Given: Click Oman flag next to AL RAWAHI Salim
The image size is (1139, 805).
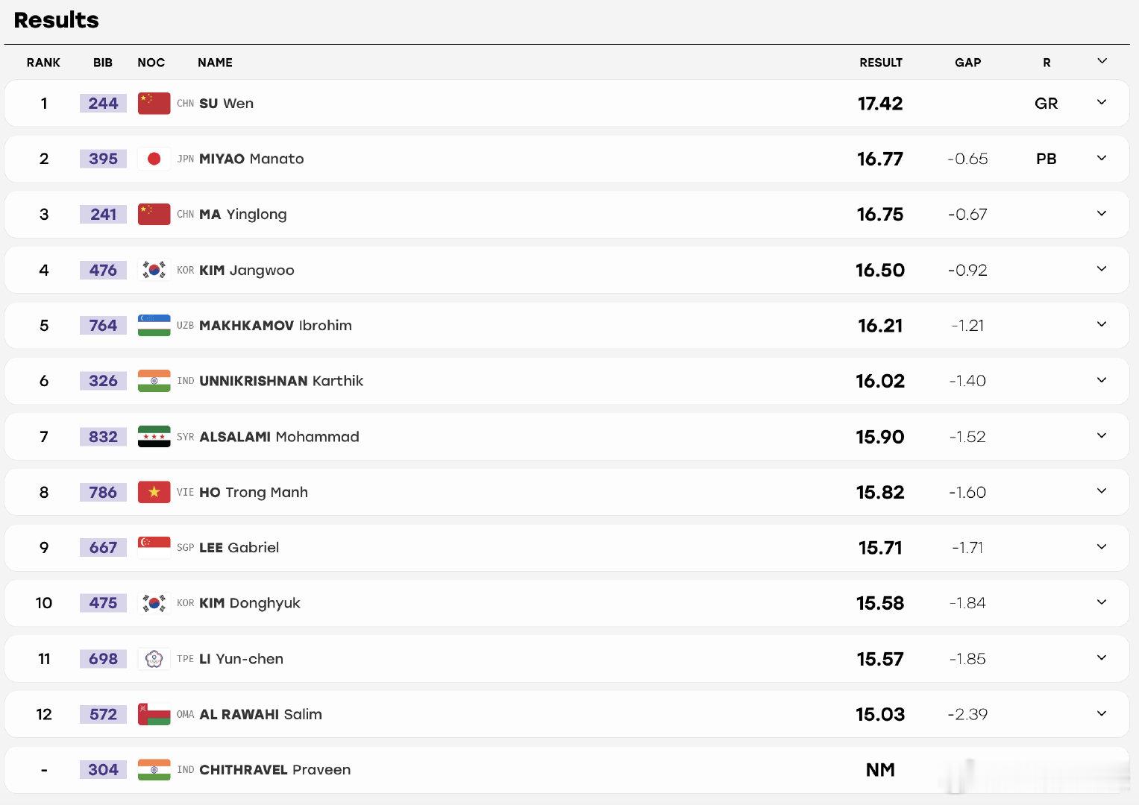Looking at the screenshot, I should pyautogui.click(x=154, y=714).
